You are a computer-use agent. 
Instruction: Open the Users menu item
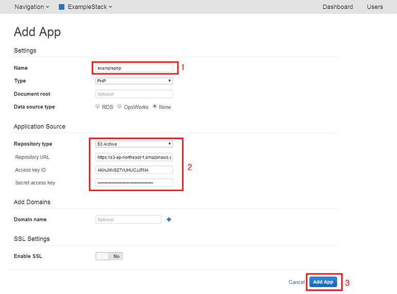[x=375, y=7]
